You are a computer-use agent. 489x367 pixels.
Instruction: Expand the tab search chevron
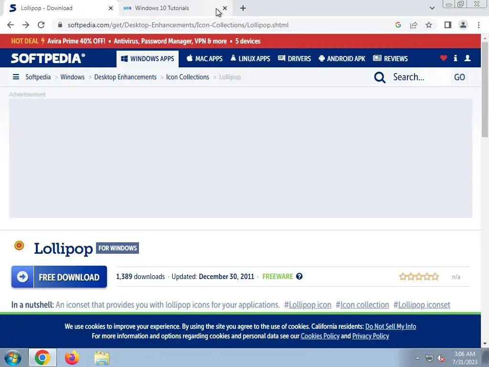point(432,8)
